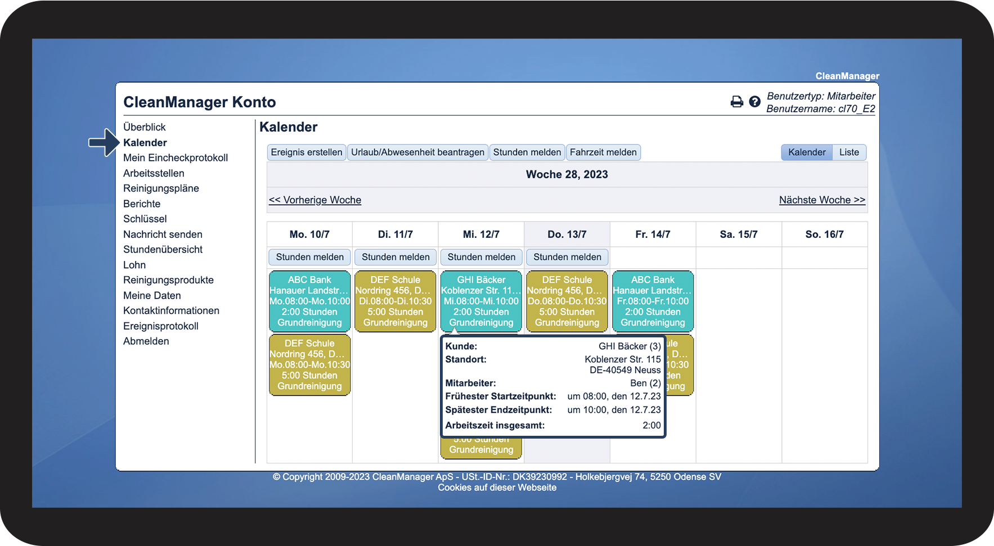Open DEF Schule event on Thursday

[567, 301]
